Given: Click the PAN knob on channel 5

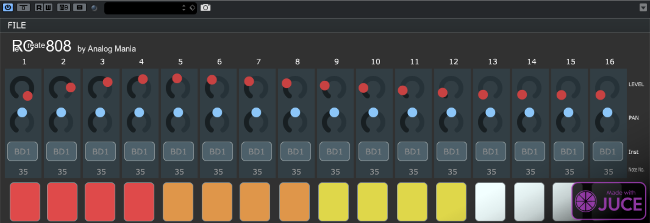Looking at the screenshot, I should click(x=178, y=121).
